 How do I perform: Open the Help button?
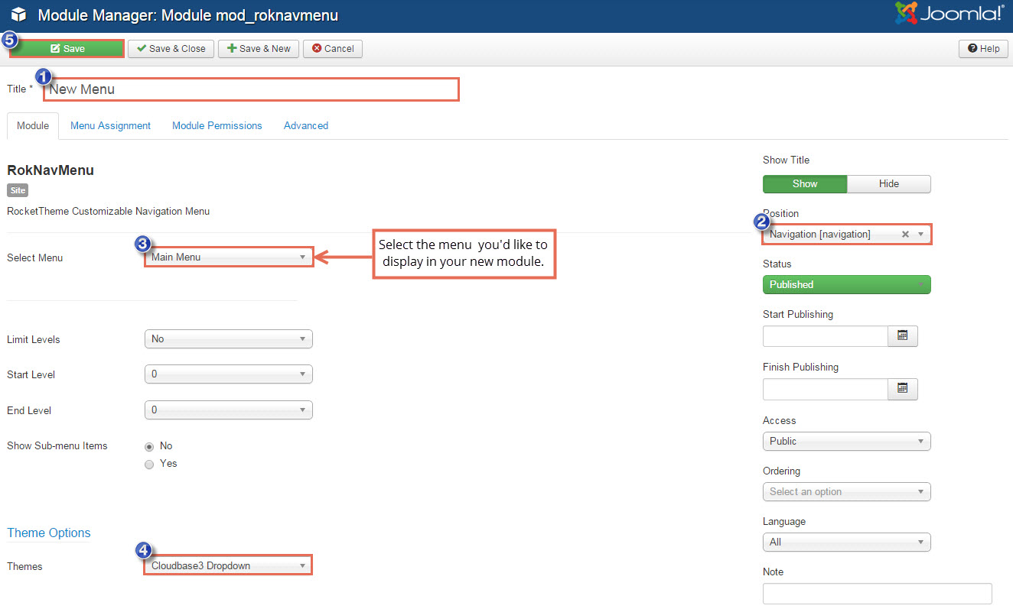[x=983, y=48]
